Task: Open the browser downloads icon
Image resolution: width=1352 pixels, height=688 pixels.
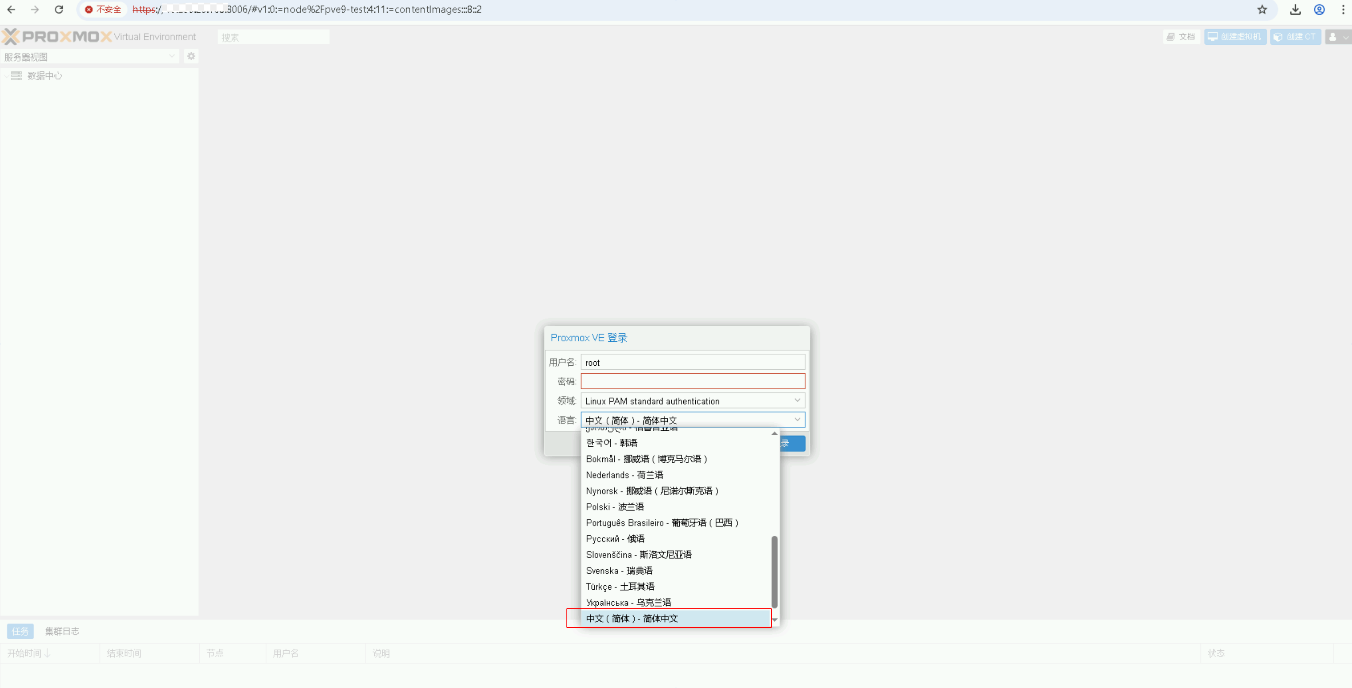Action: click(1295, 9)
